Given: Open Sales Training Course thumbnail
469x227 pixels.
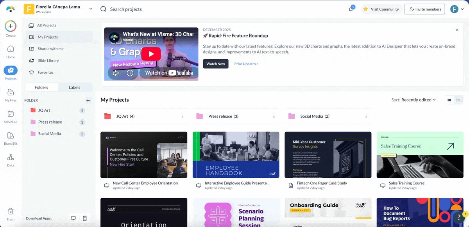Looking at the screenshot, I should point(420,155).
